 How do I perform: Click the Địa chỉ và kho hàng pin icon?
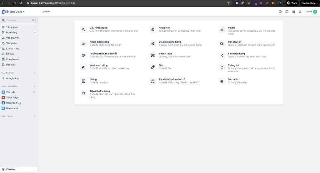click(x=153, y=44)
